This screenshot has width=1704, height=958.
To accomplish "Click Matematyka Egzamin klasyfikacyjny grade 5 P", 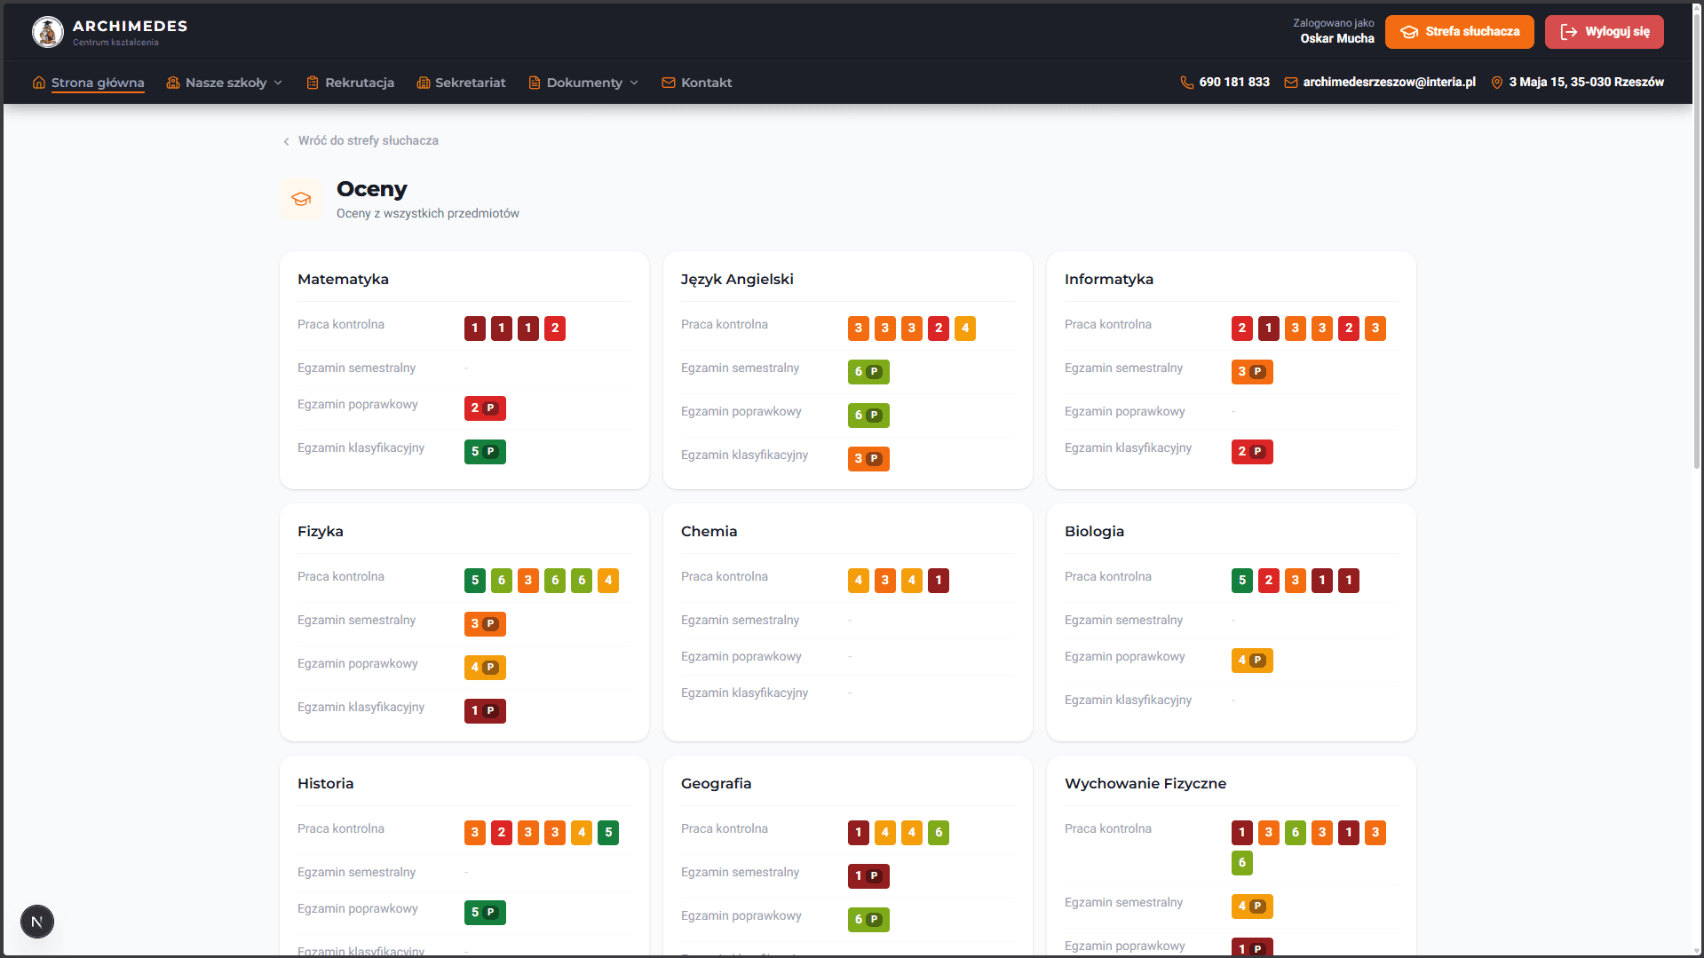I will point(485,452).
